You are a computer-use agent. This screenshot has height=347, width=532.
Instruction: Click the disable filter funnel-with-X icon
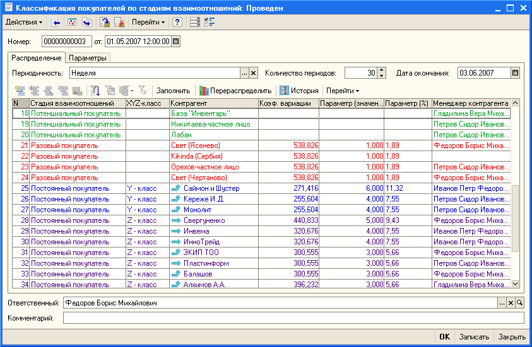[x=143, y=91]
